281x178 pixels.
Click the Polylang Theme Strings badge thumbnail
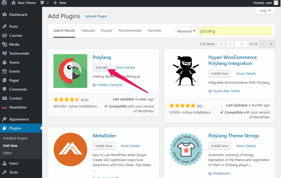tap(186, 149)
